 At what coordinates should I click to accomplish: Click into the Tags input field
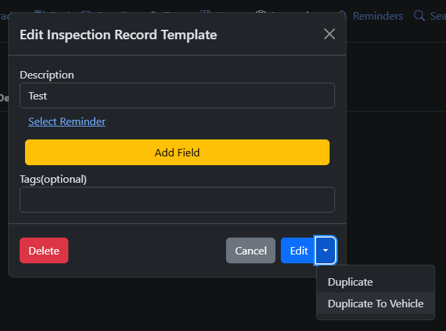pos(177,200)
